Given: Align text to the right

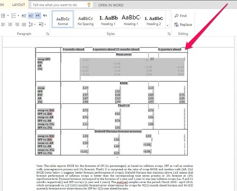Looking at the screenshot, I should coord(17,24).
